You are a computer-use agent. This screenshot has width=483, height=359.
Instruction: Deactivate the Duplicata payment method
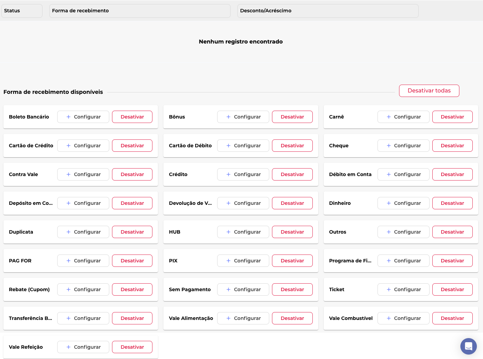pyautogui.click(x=132, y=232)
